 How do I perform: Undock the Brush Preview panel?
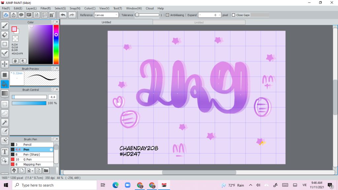pyautogui.click(x=53, y=68)
